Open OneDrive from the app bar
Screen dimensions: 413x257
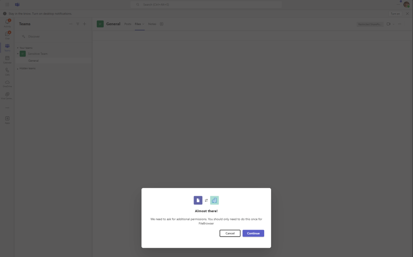point(7,83)
